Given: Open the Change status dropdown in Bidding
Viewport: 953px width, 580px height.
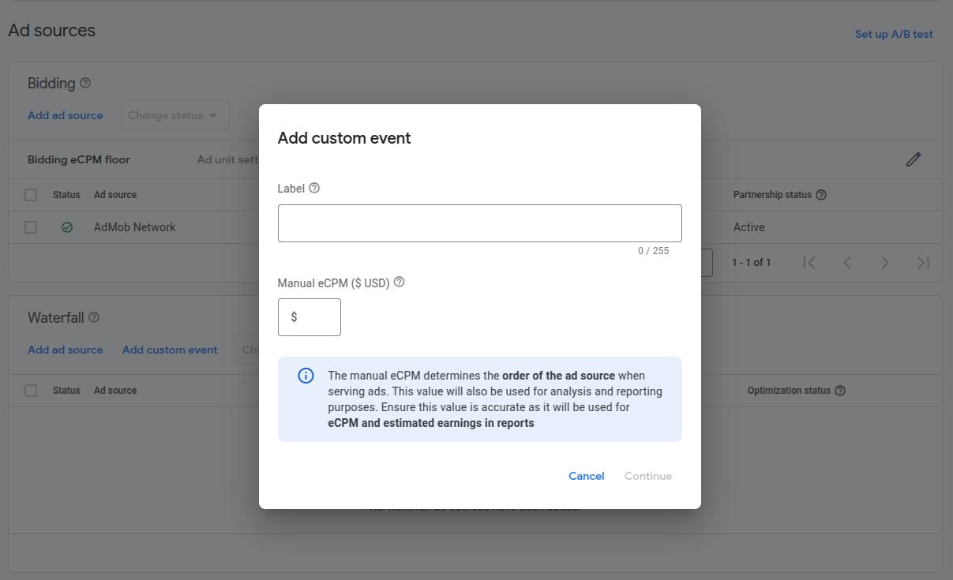Looking at the screenshot, I should click(174, 115).
